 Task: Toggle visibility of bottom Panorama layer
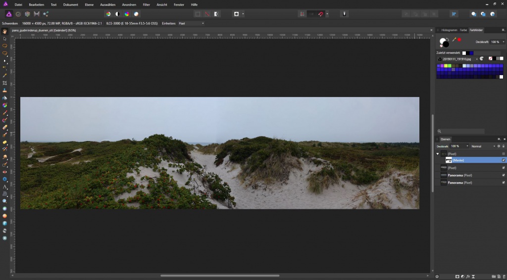504,183
